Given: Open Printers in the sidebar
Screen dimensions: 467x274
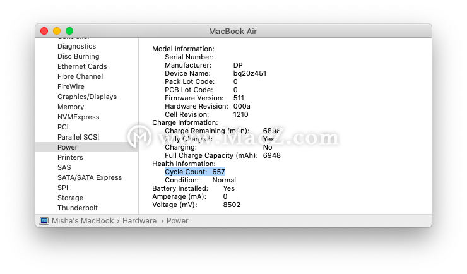Looking at the screenshot, I should pyautogui.click(x=70, y=157).
